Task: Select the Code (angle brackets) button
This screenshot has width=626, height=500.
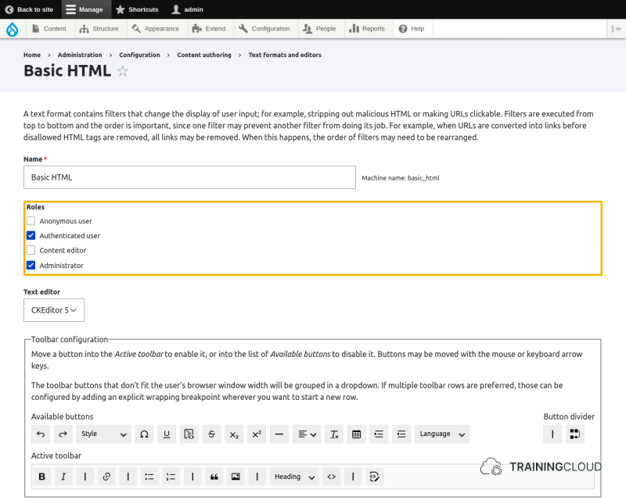Action: click(x=331, y=477)
